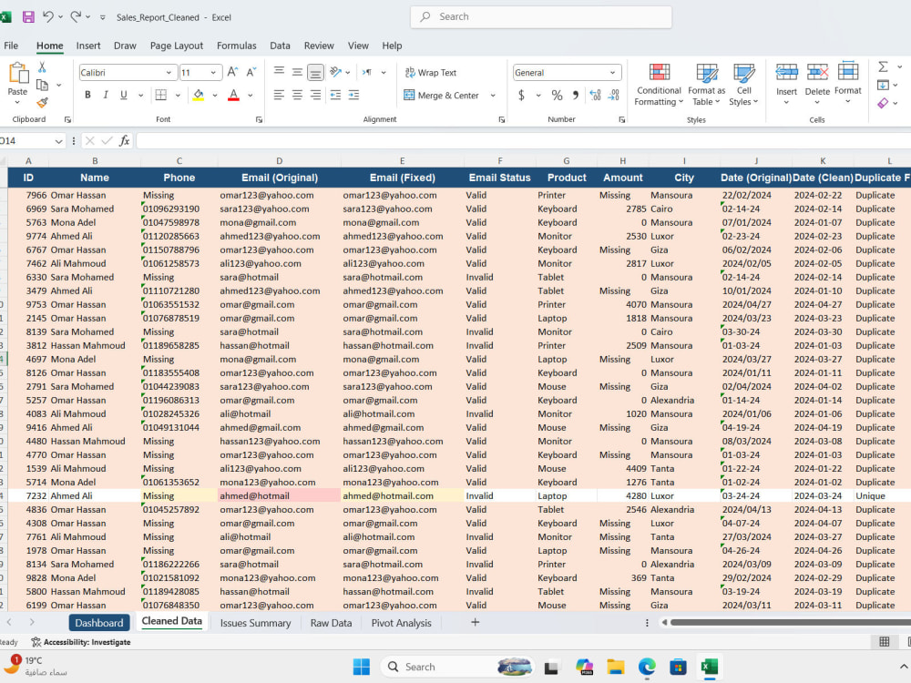
Task: Click the Search box in the title bar
Action: 541,16
